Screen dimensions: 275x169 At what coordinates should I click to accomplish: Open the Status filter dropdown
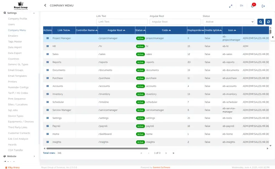point(228,22)
